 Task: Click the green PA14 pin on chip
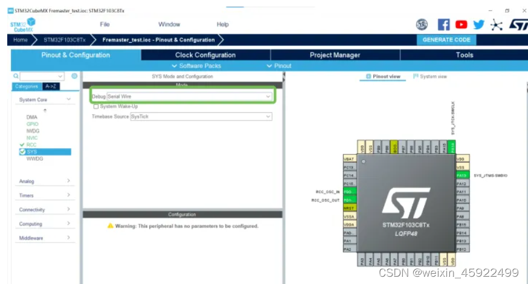pos(452,147)
